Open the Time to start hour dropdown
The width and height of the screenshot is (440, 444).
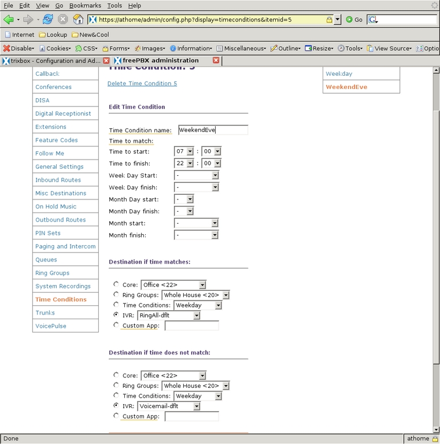coord(184,151)
